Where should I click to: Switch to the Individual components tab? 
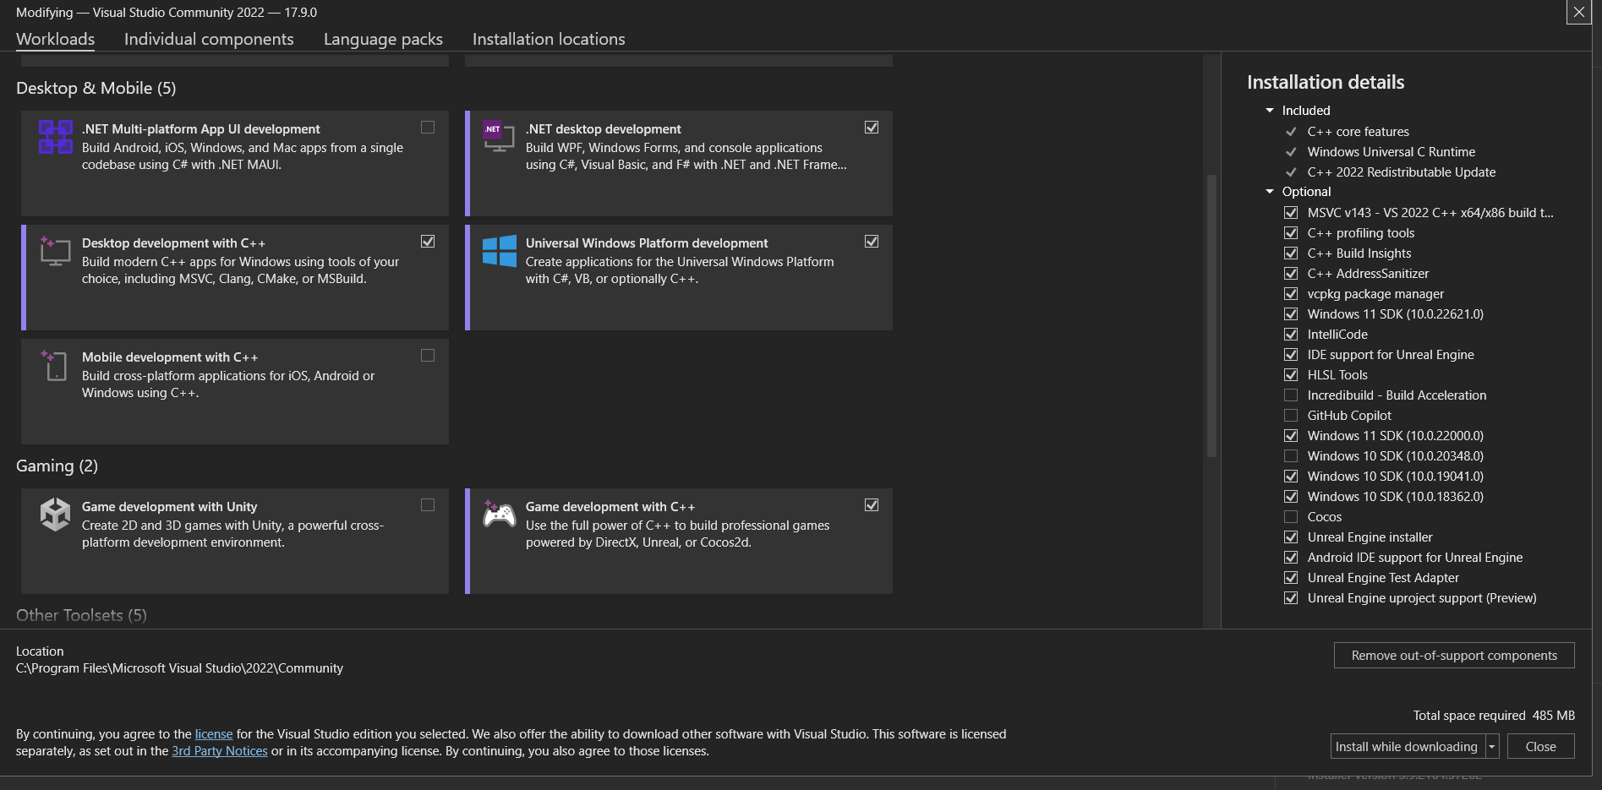tap(209, 39)
